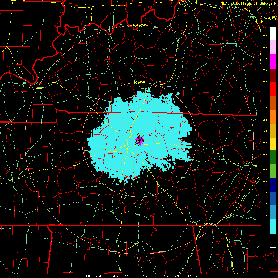Click the yellow legend swatch

click(x=273, y=144)
